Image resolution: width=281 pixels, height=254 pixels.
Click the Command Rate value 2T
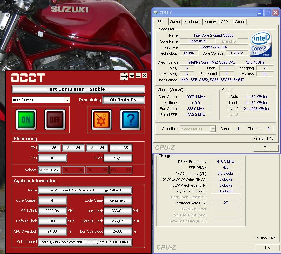click(226, 203)
